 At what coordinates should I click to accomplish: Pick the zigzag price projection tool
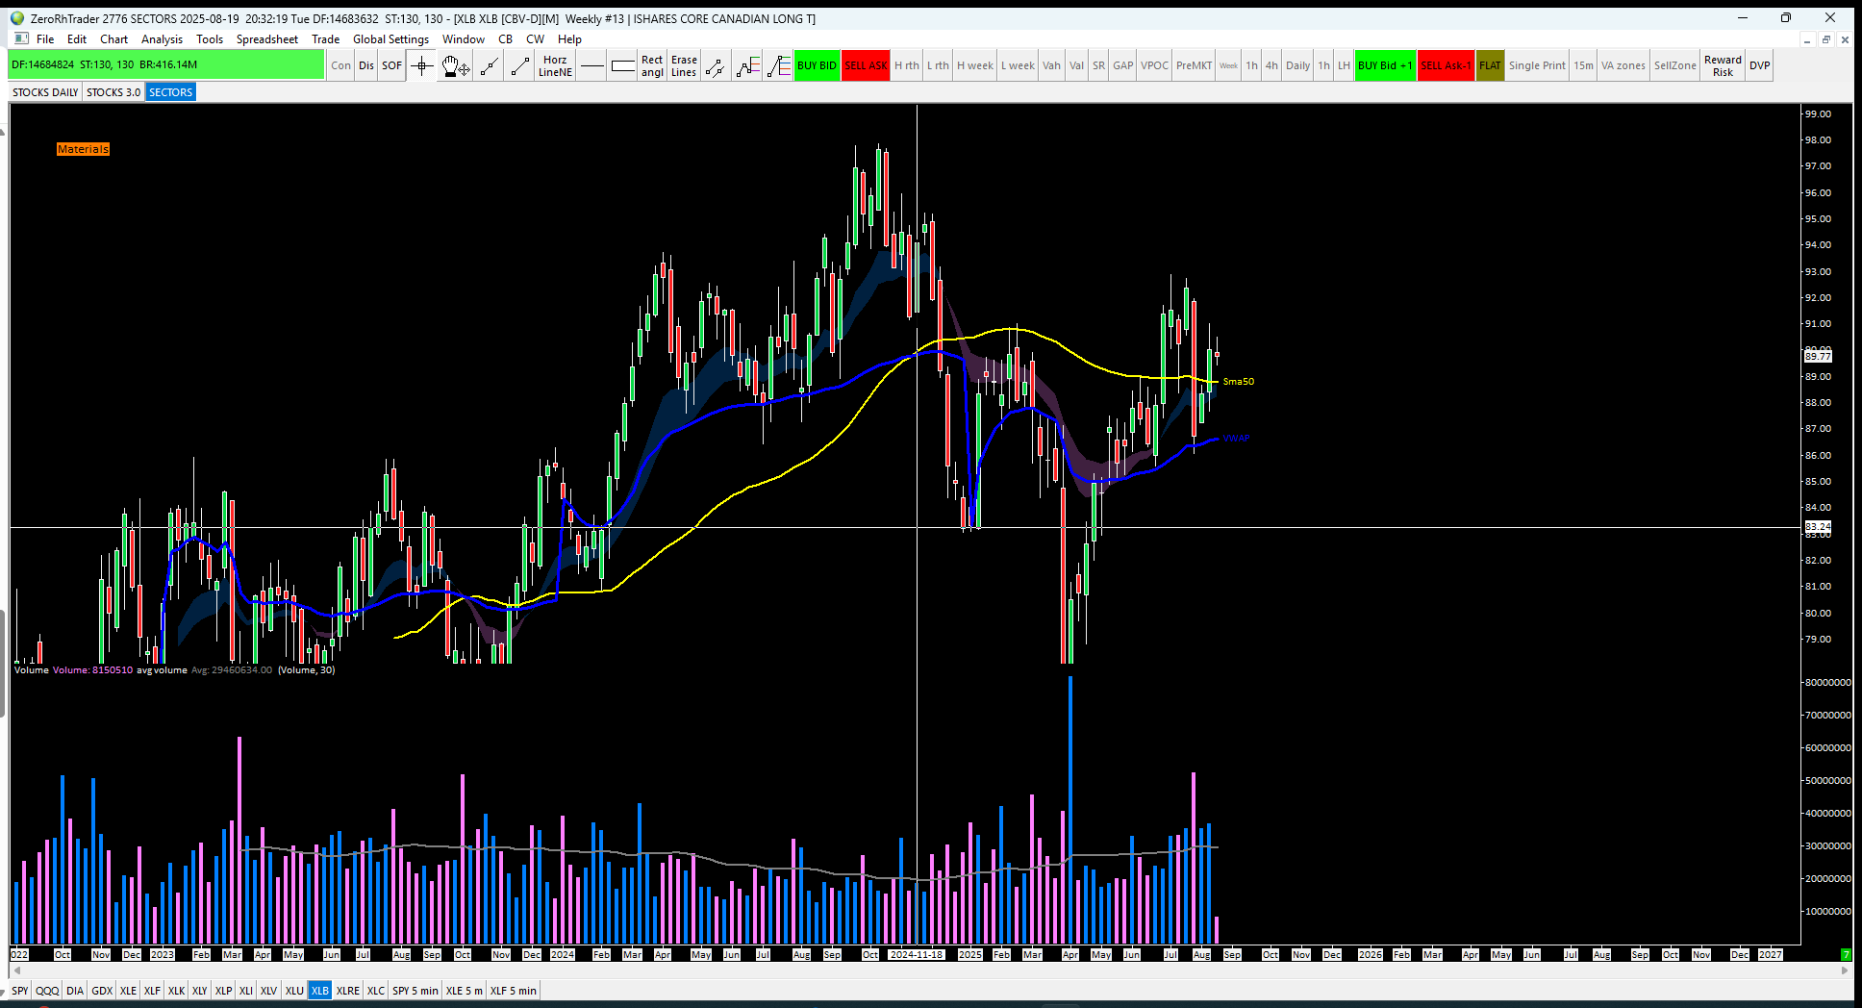pos(747,65)
